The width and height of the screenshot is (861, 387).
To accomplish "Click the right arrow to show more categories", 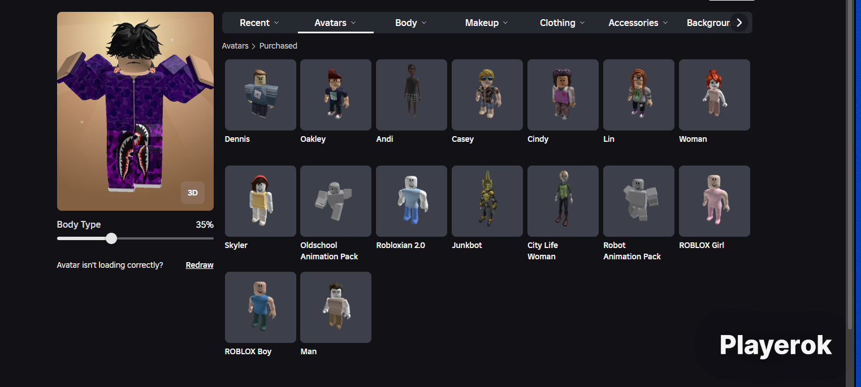I will tap(739, 23).
